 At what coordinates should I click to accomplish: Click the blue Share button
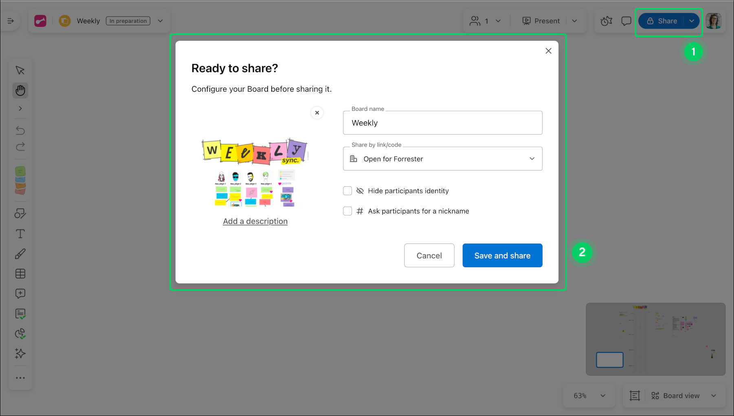pyautogui.click(x=662, y=21)
